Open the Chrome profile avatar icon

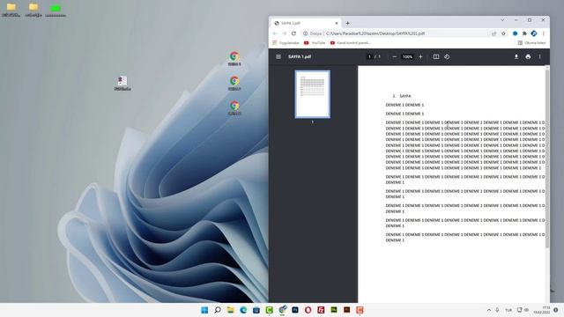point(534,33)
